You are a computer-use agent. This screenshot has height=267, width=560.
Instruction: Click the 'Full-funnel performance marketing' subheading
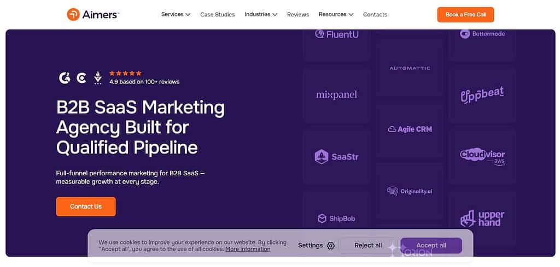coord(130,177)
